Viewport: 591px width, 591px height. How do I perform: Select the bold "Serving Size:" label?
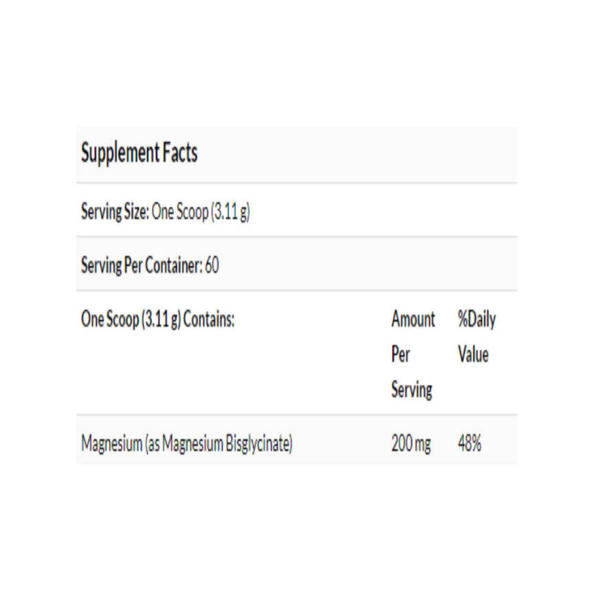114,212
